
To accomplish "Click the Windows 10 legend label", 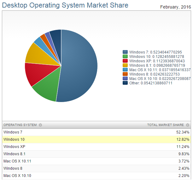I will coord(156,57).
